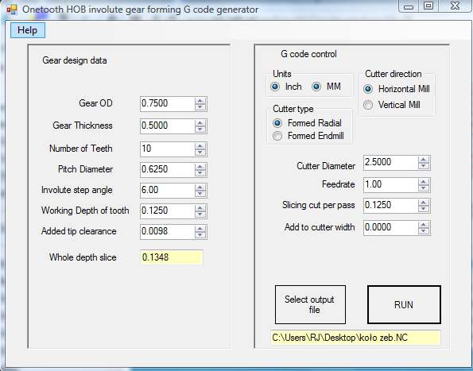473x371 pixels.
Task: Click the Whole depth slice value 0.1348
Action: click(x=172, y=257)
